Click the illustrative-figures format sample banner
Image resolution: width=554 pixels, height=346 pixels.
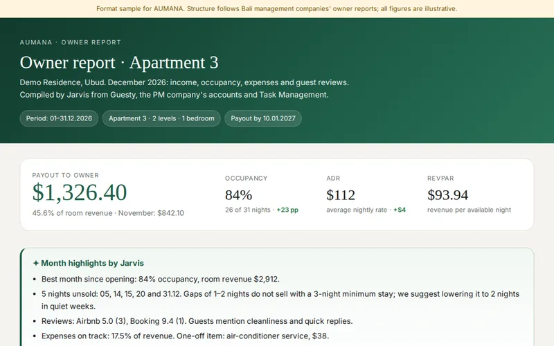(x=277, y=9)
